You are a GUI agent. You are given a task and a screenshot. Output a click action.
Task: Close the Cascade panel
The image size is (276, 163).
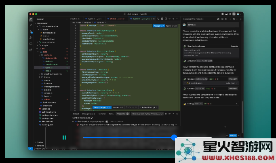click(x=240, y=19)
